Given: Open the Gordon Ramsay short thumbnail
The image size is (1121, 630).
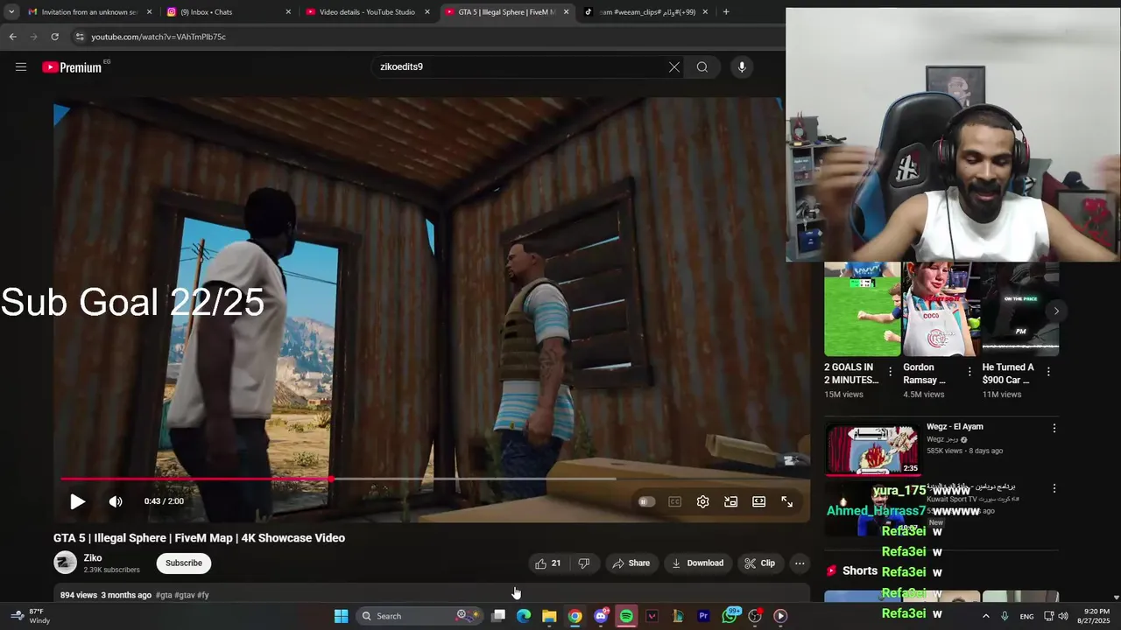Looking at the screenshot, I should tap(941, 309).
